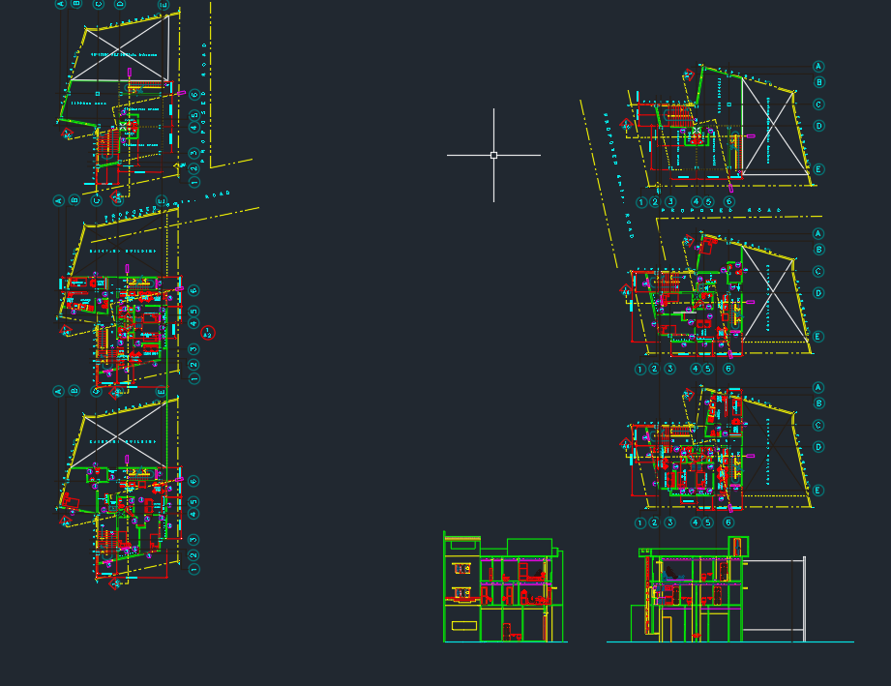
Task: Select the white crossed rectangle in the top-left plan
Action: pos(121,48)
